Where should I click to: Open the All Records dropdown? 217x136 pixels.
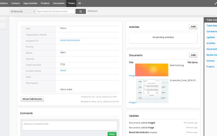pos(23,11)
